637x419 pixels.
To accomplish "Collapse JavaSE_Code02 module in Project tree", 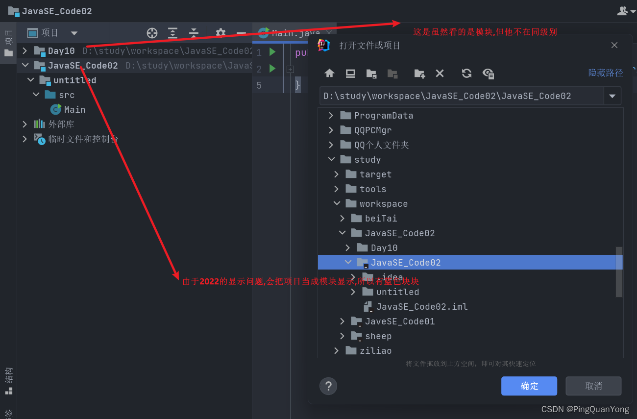I will point(24,65).
